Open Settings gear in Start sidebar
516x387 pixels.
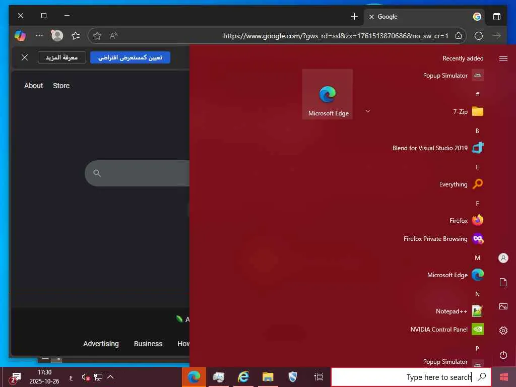pyautogui.click(x=503, y=331)
